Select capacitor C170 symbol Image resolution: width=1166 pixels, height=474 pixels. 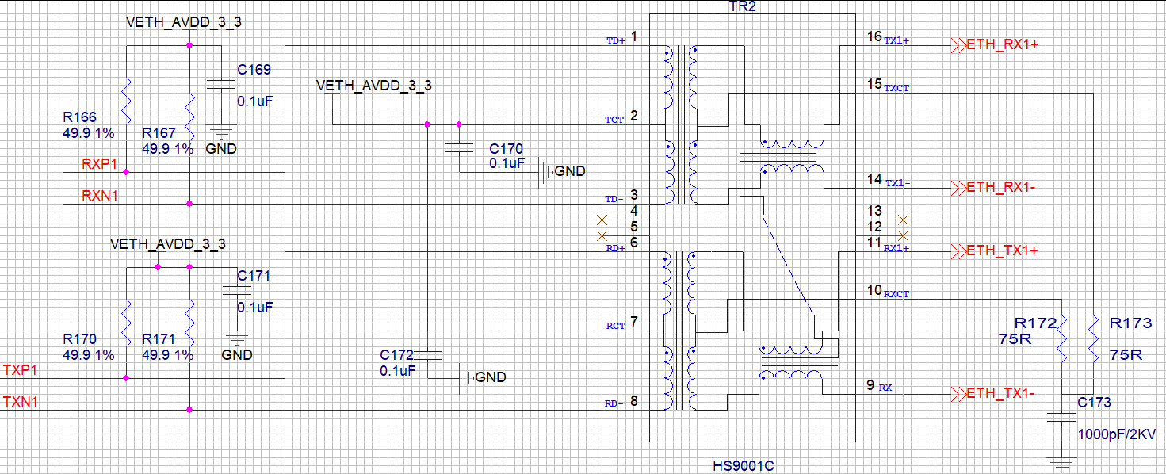[x=459, y=148]
